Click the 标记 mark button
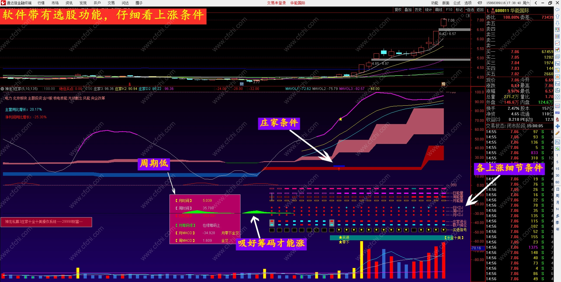Viewport: 561px width, 282px height. [x=459, y=10]
